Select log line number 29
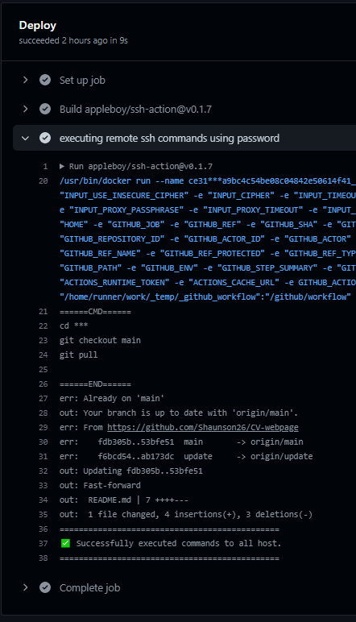This screenshot has height=622, width=356. click(43, 428)
